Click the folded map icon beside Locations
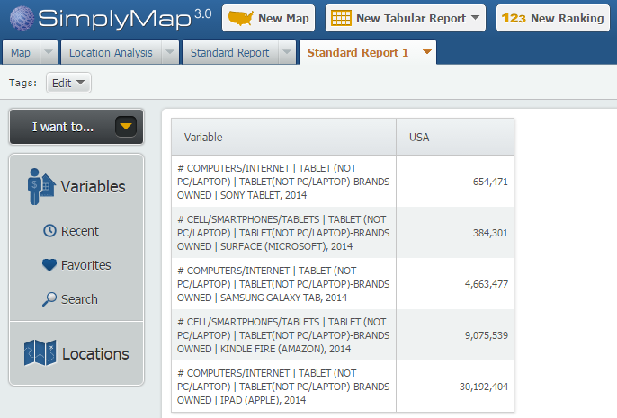The image size is (617, 418). [40, 353]
